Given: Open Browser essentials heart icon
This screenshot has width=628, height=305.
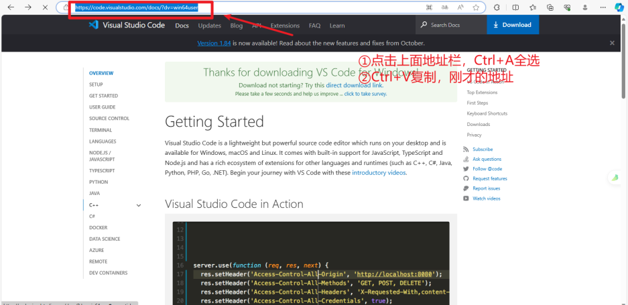Looking at the screenshot, I should click(x=567, y=7).
